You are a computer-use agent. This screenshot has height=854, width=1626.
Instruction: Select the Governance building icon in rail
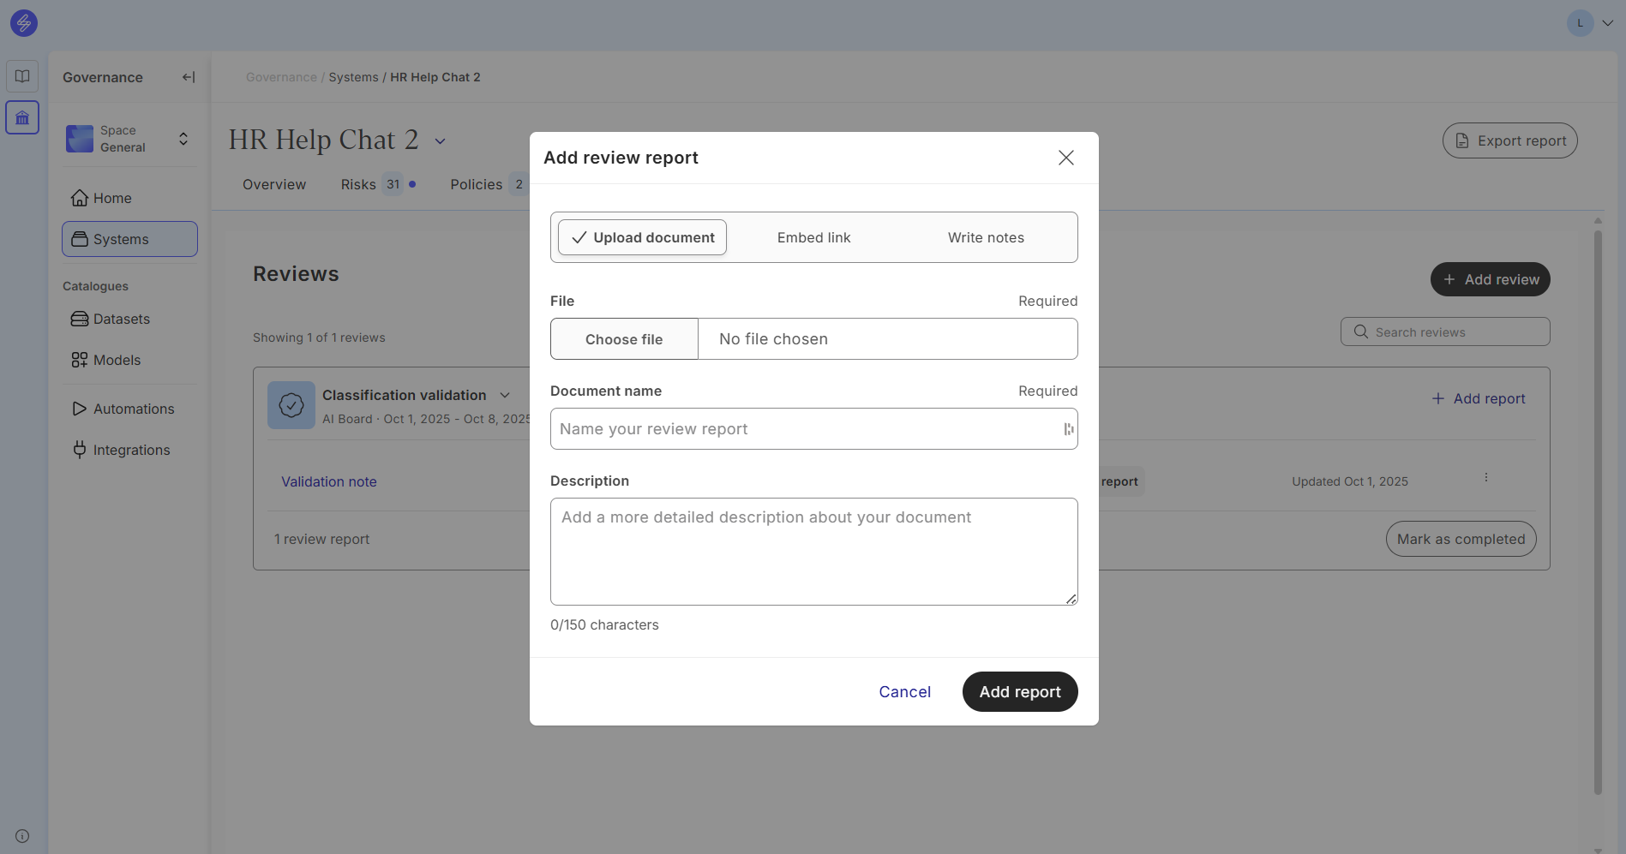pos(22,117)
